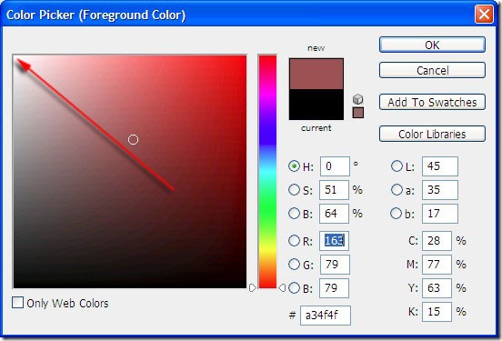Click the current black color swatch
The image size is (502, 341).
(316, 105)
